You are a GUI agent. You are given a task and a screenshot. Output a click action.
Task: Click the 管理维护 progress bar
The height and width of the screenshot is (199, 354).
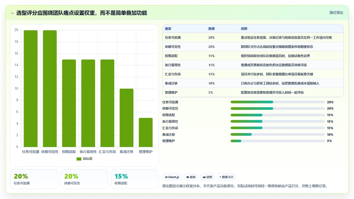pos(278,141)
